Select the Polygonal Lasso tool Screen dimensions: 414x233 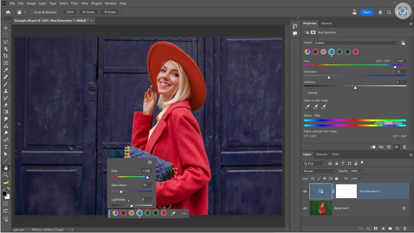[x=6, y=42]
